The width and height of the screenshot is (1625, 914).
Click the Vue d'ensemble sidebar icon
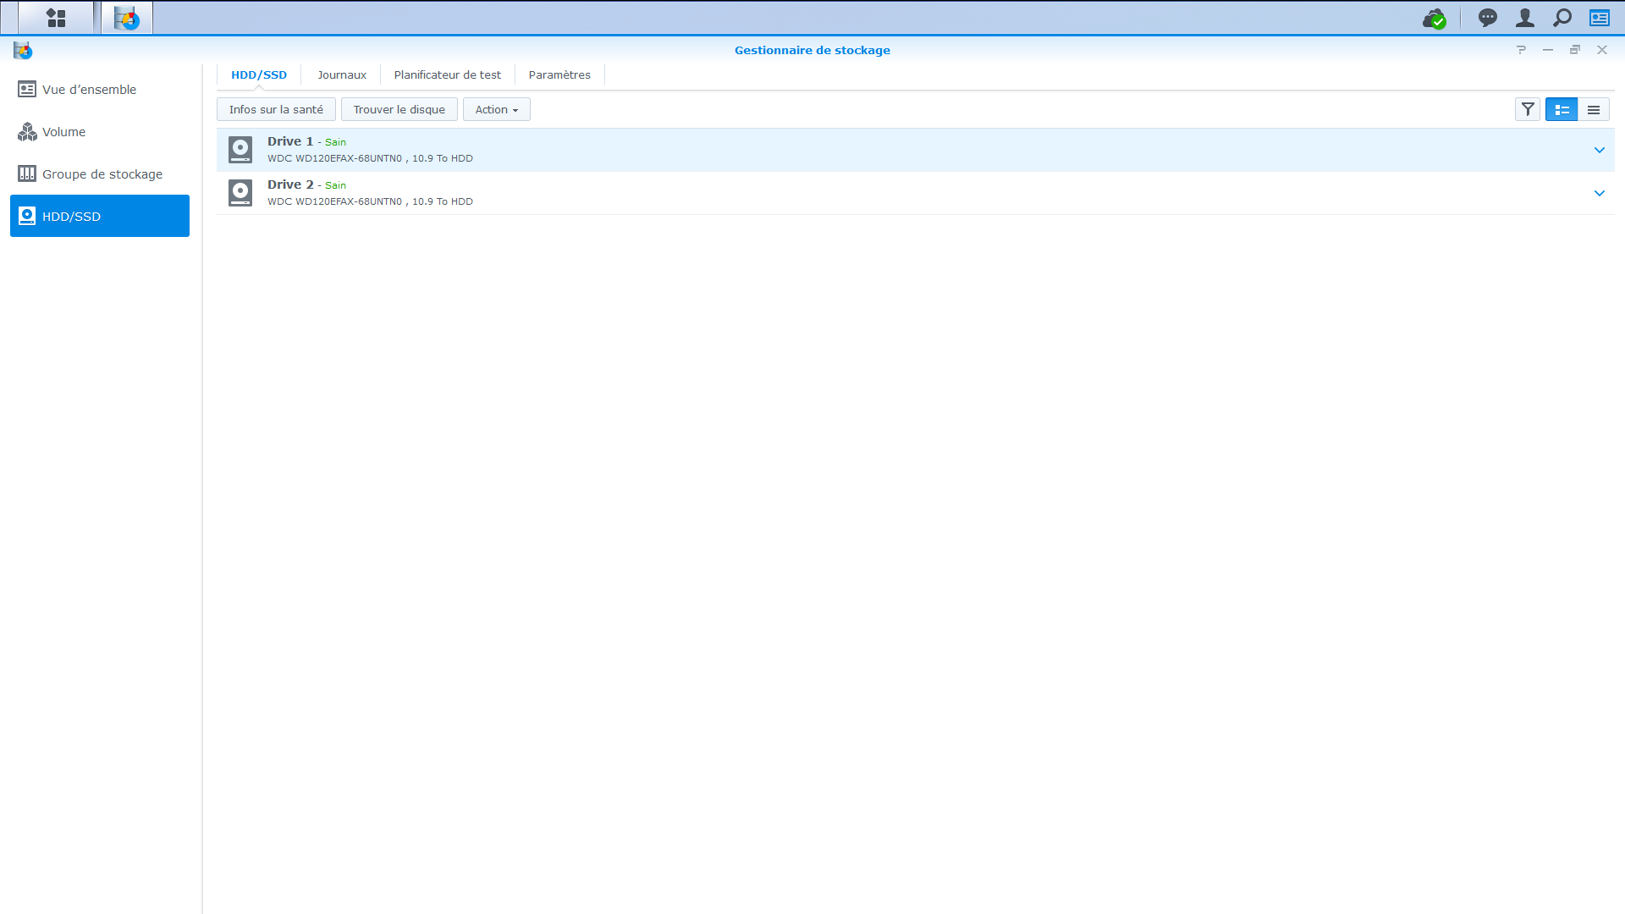[27, 89]
